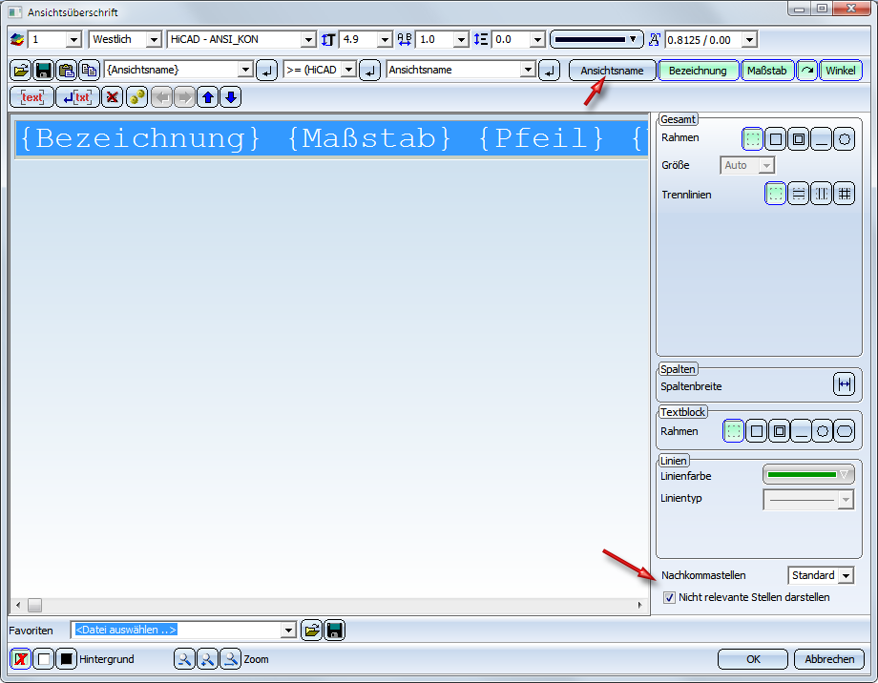
Task: Click the Spaltenbreite column width icon
Action: click(844, 384)
